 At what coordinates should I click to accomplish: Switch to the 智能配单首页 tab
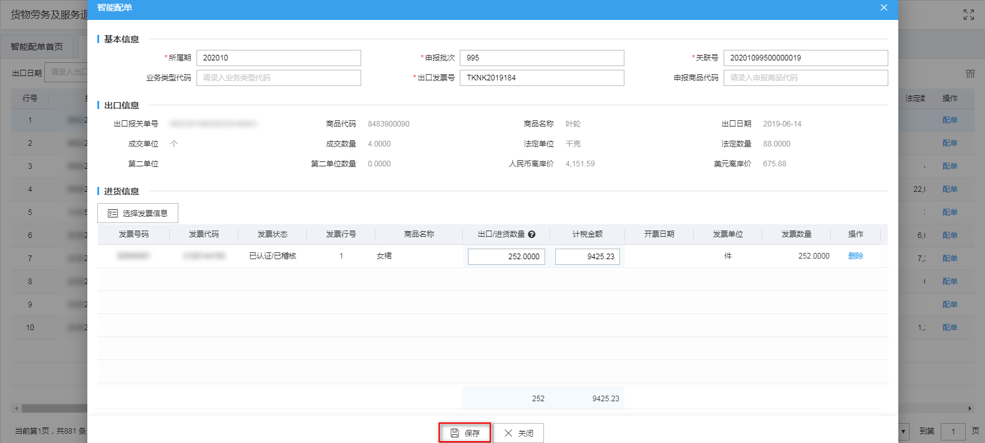coord(37,47)
